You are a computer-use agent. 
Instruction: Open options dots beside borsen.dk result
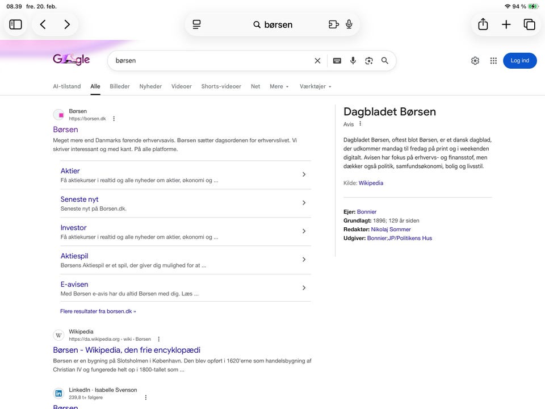(114, 119)
